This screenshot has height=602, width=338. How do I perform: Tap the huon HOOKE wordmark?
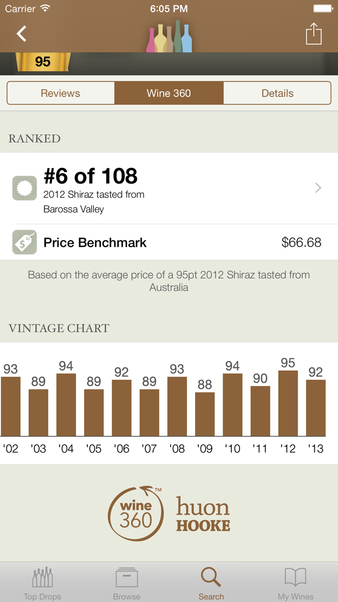tap(203, 513)
